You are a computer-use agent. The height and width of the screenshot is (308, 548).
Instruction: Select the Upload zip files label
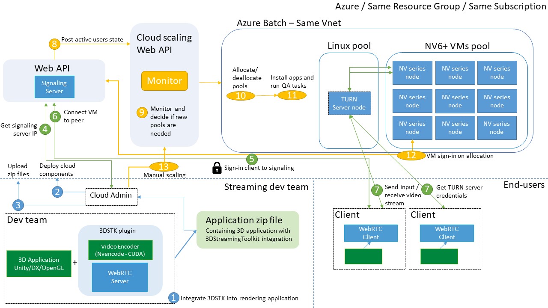(x=19, y=170)
